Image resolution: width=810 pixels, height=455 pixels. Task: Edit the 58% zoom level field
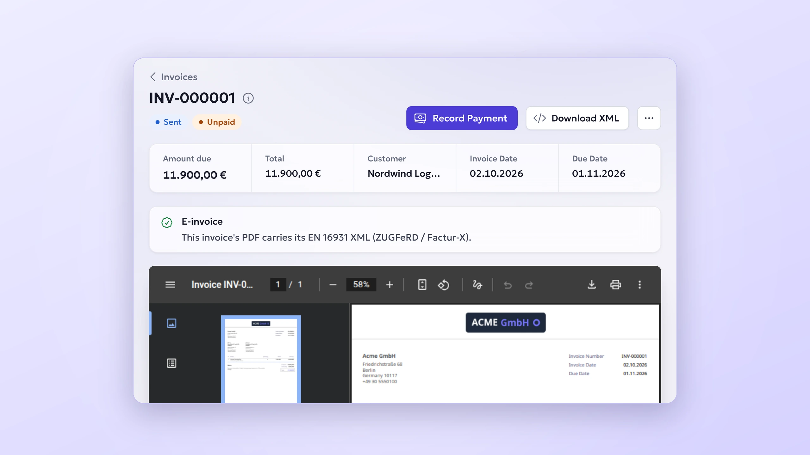[x=361, y=285]
